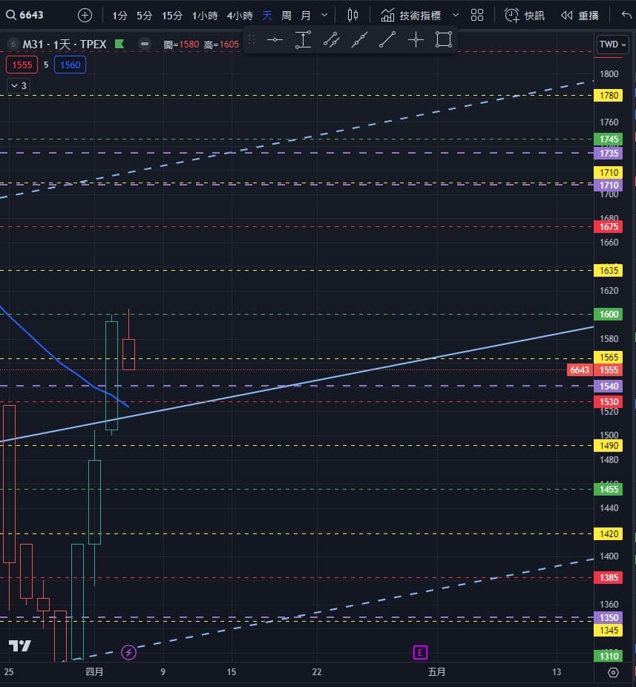Select the rectangle drawing tool
The image size is (636, 687).
[444, 40]
